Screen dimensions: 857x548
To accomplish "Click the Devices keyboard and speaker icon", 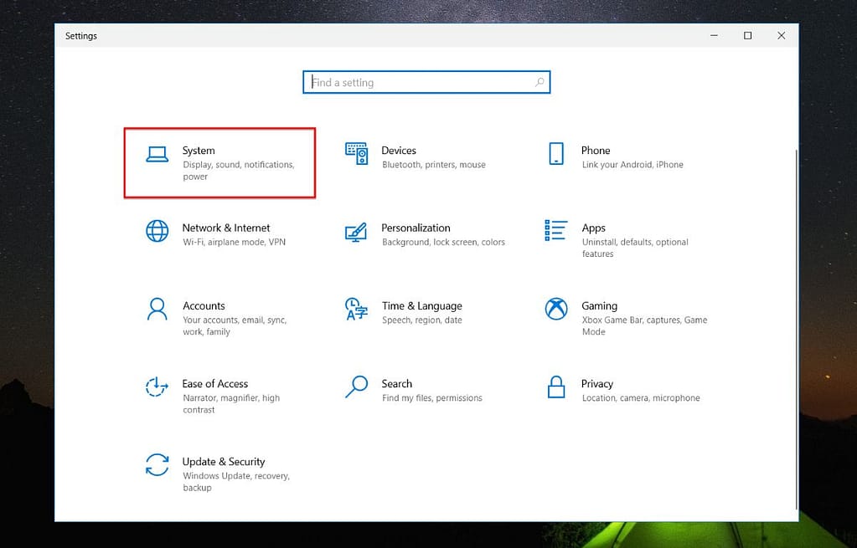I will [x=356, y=153].
